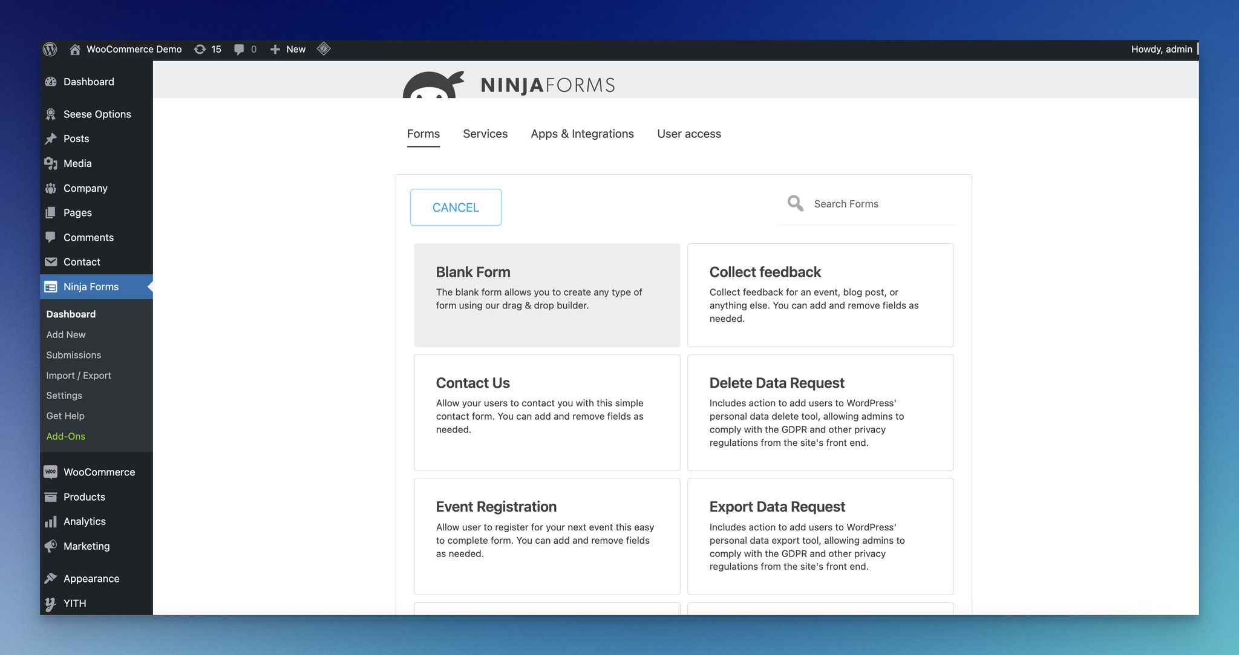Open the WooCommerce Demo site link
The height and width of the screenshot is (655, 1239).
tap(134, 50)
